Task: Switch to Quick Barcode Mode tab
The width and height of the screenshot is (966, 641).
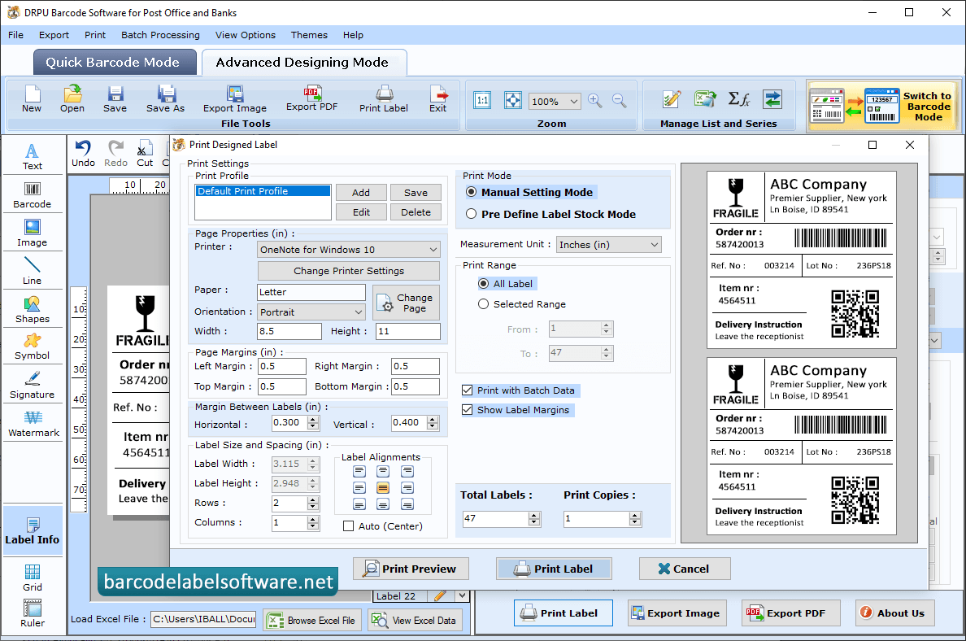Action: 115,63
